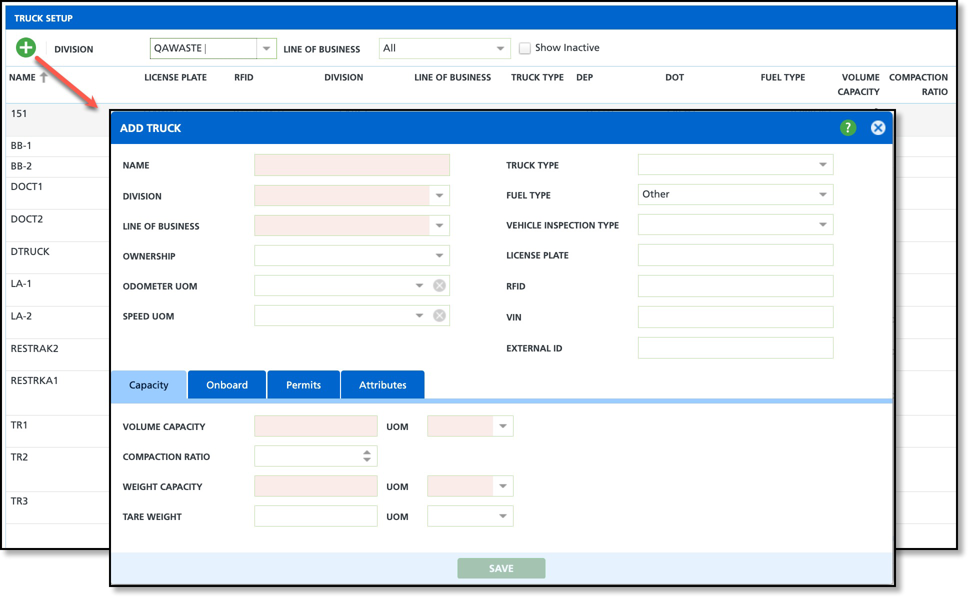The image size is (968, 597).
Task: Open the Fuel Type dropdown showing Other
Action: click(822, 194)
